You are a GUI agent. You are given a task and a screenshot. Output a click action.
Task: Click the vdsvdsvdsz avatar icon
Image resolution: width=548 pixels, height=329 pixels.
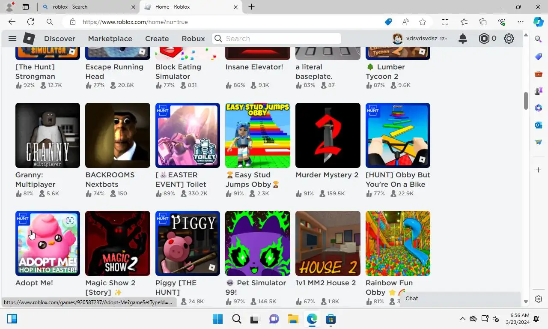click(x=398, y=39)
